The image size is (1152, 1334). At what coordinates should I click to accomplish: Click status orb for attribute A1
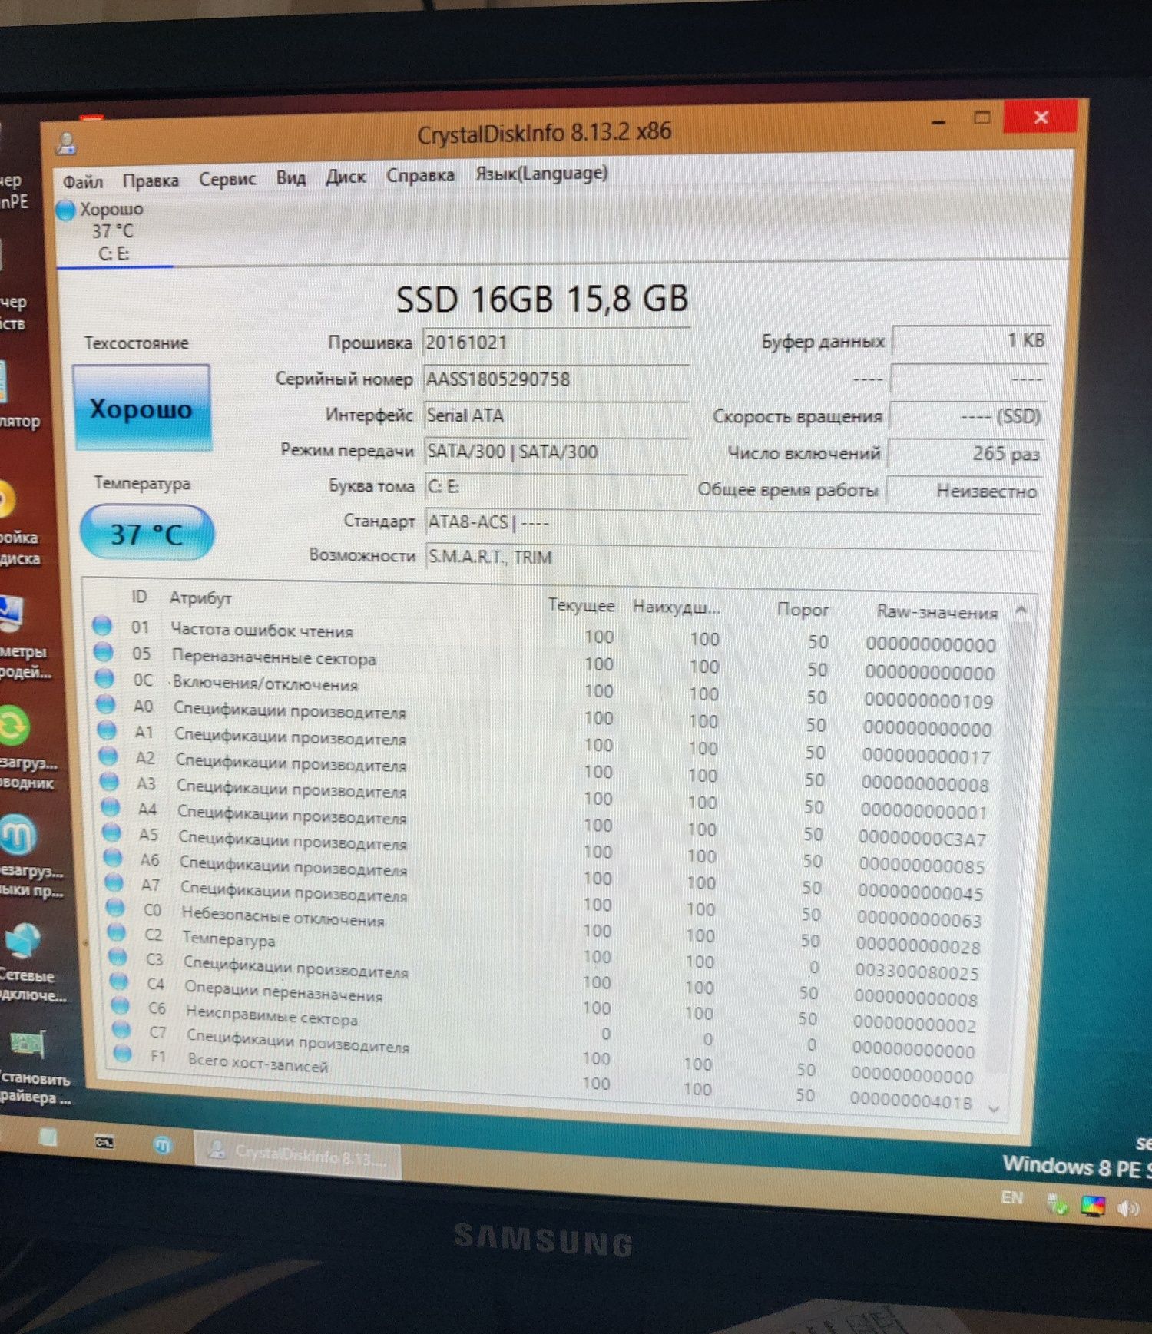(107, 730)
